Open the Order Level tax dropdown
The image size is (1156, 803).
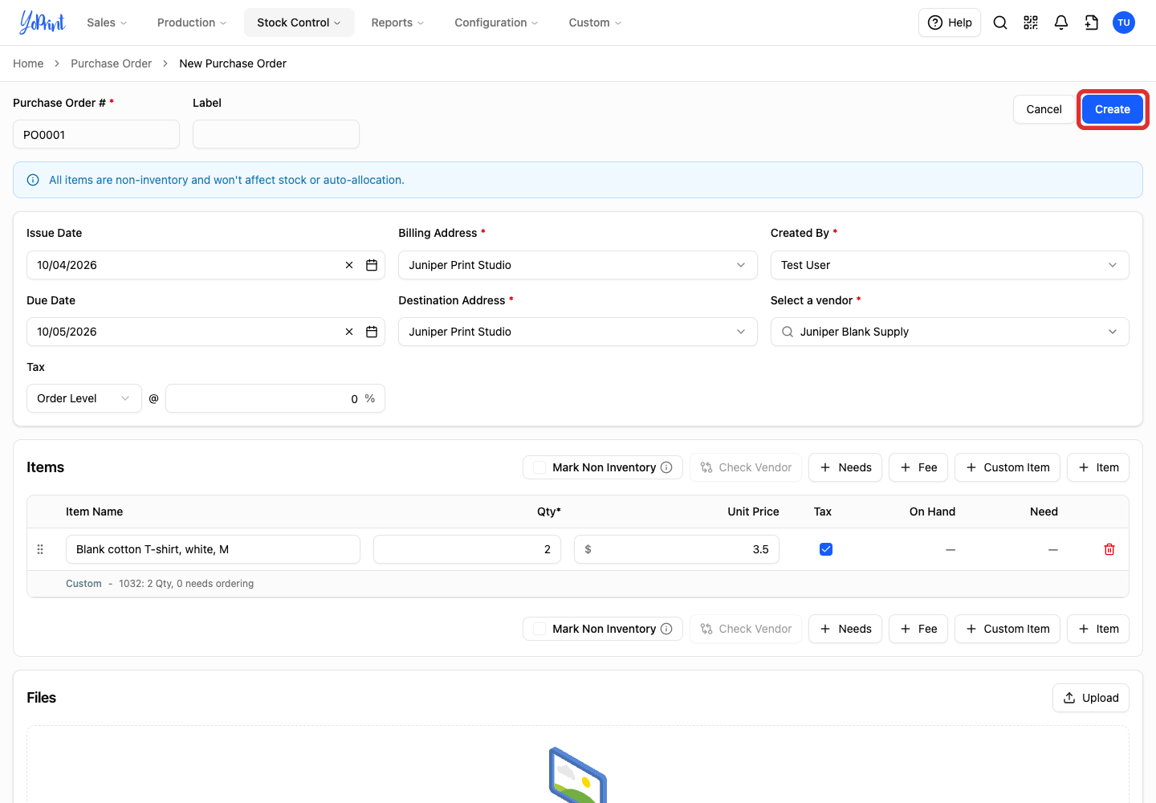tap(84, 398)
